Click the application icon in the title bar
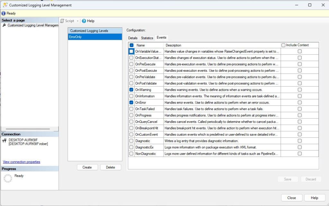Image resolution: width=329 pixels, height=206 pixels. (4, 5)
